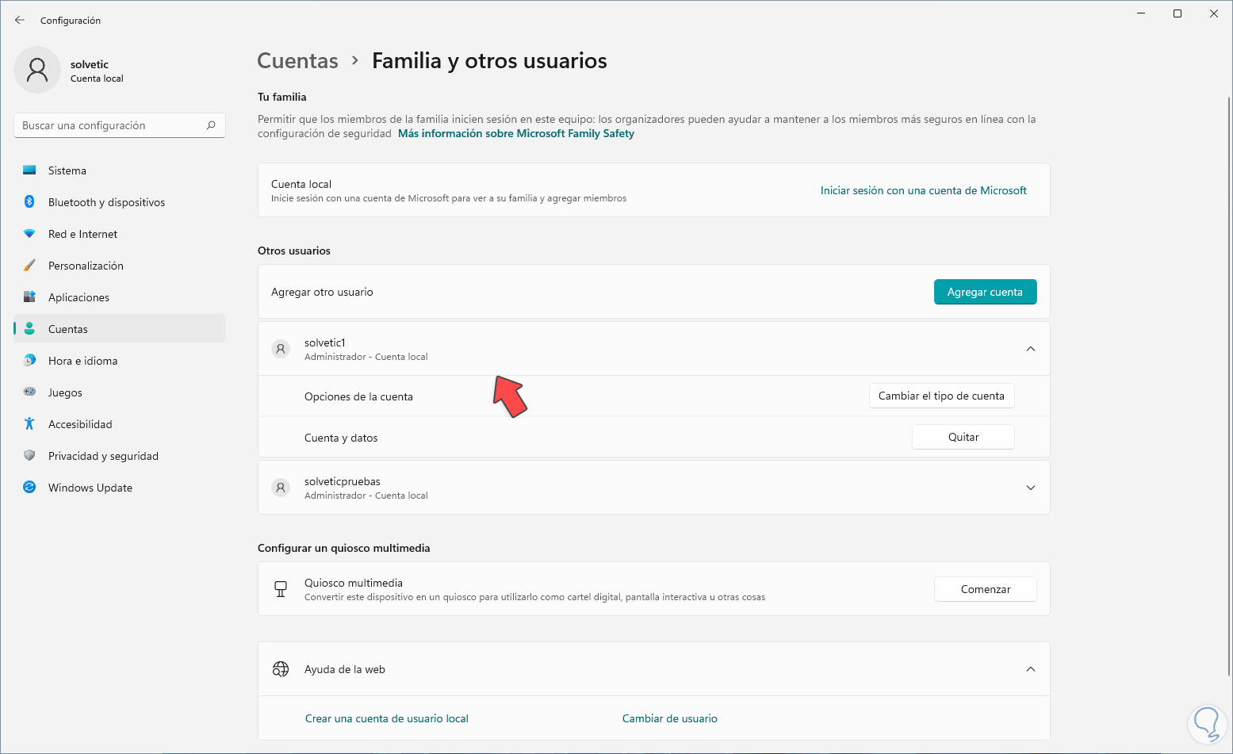Viewport: 1233px width, 754px height.
Task: Click the Red e Internet wifi icon
Action: 29,234
